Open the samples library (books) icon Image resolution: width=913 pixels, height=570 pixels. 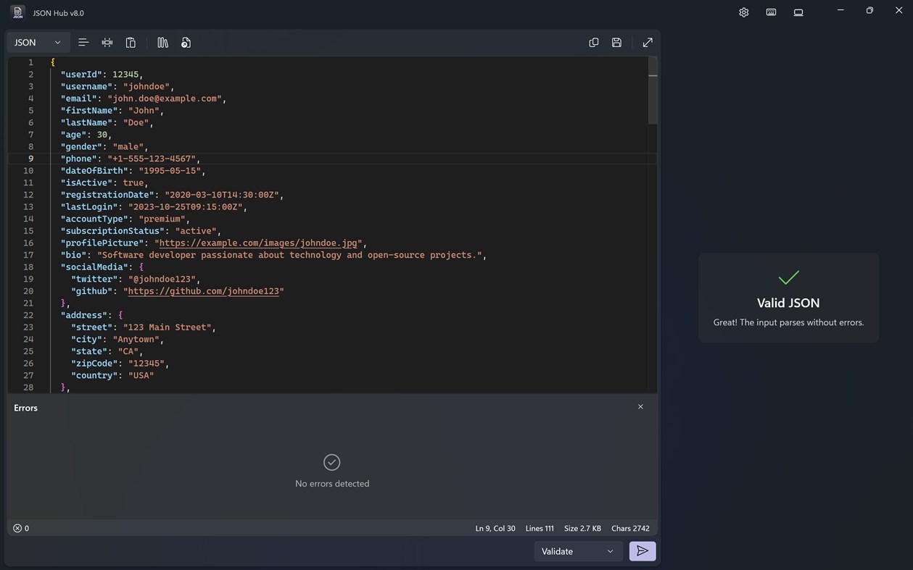coord(162,43)
